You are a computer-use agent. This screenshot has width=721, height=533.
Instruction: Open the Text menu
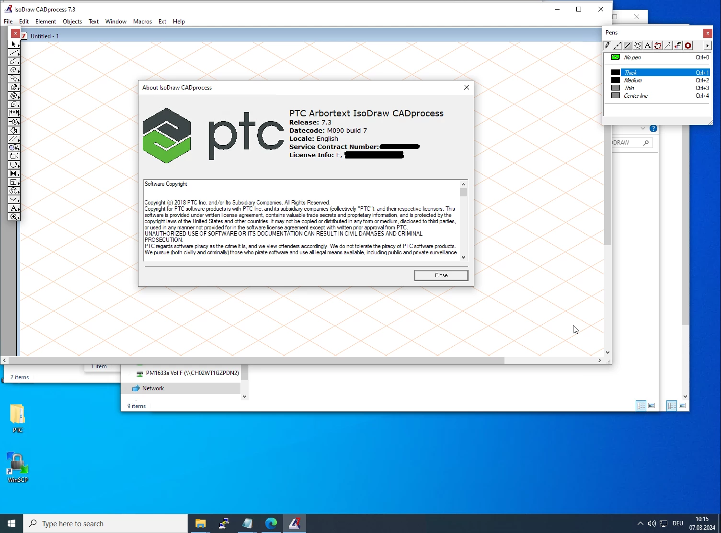click(93, 22)
